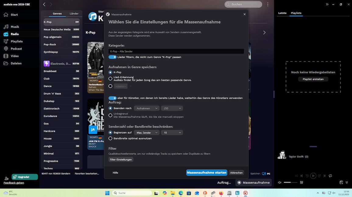352x197 pixels.
Task: Toggle shuffle in the player
Action: point(296,176)
